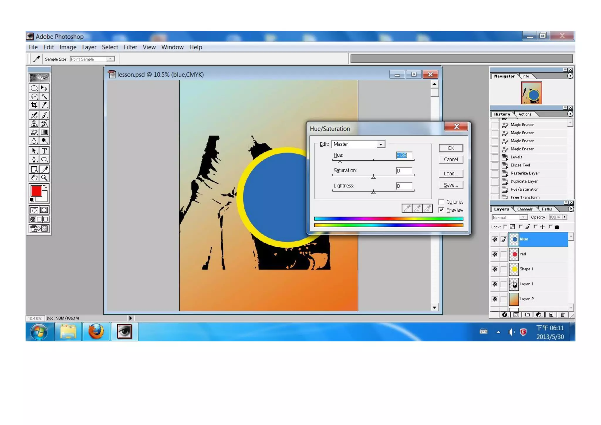601x425 pixels.
Task: Open the Image menu
Action: tap(68, 47)
